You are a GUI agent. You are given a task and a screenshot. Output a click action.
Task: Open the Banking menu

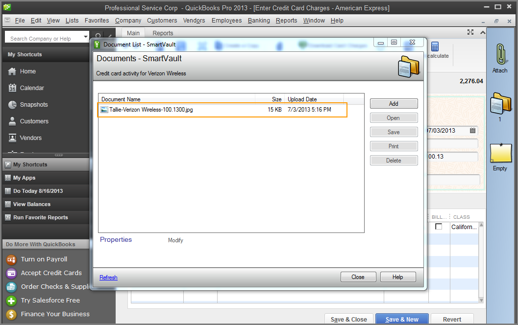pyautogui.click(x=259, y=21)
